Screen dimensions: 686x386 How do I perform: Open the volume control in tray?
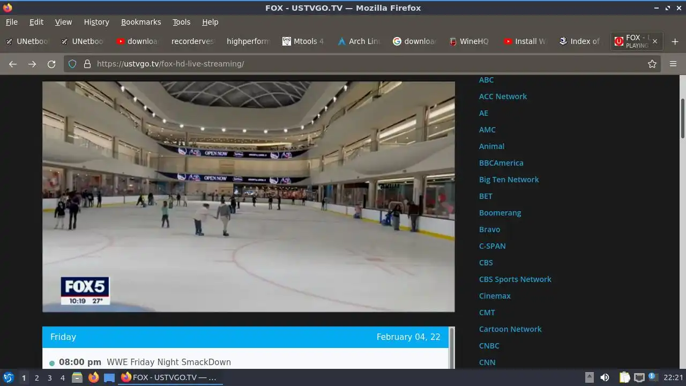[605, 377]
